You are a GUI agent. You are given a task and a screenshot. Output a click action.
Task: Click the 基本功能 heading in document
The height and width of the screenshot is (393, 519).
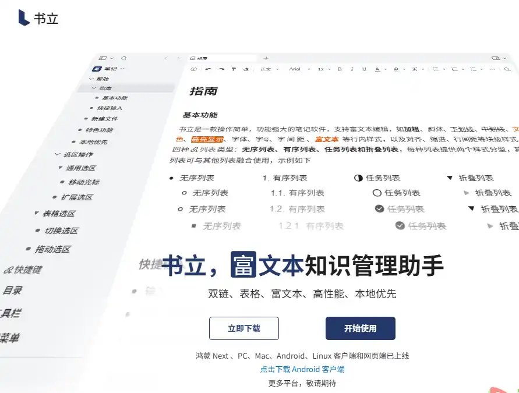pyautogui.click(x=200, y=115)
